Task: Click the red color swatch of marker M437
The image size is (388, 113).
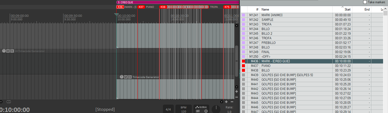Action: tap(243, 66)
